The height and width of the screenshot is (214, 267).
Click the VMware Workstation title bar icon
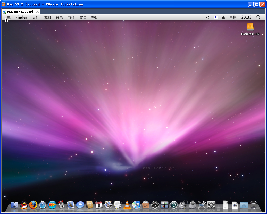tap(3, 4)
